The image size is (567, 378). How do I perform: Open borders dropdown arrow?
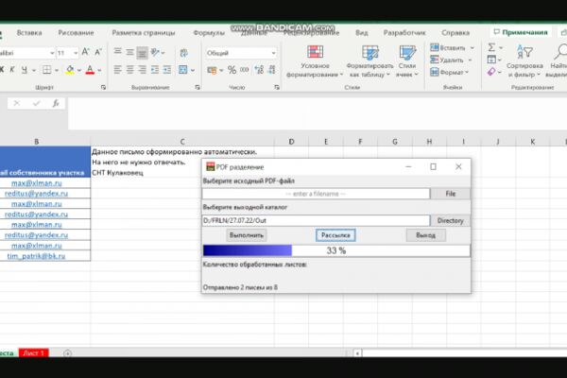pos(57,70)
